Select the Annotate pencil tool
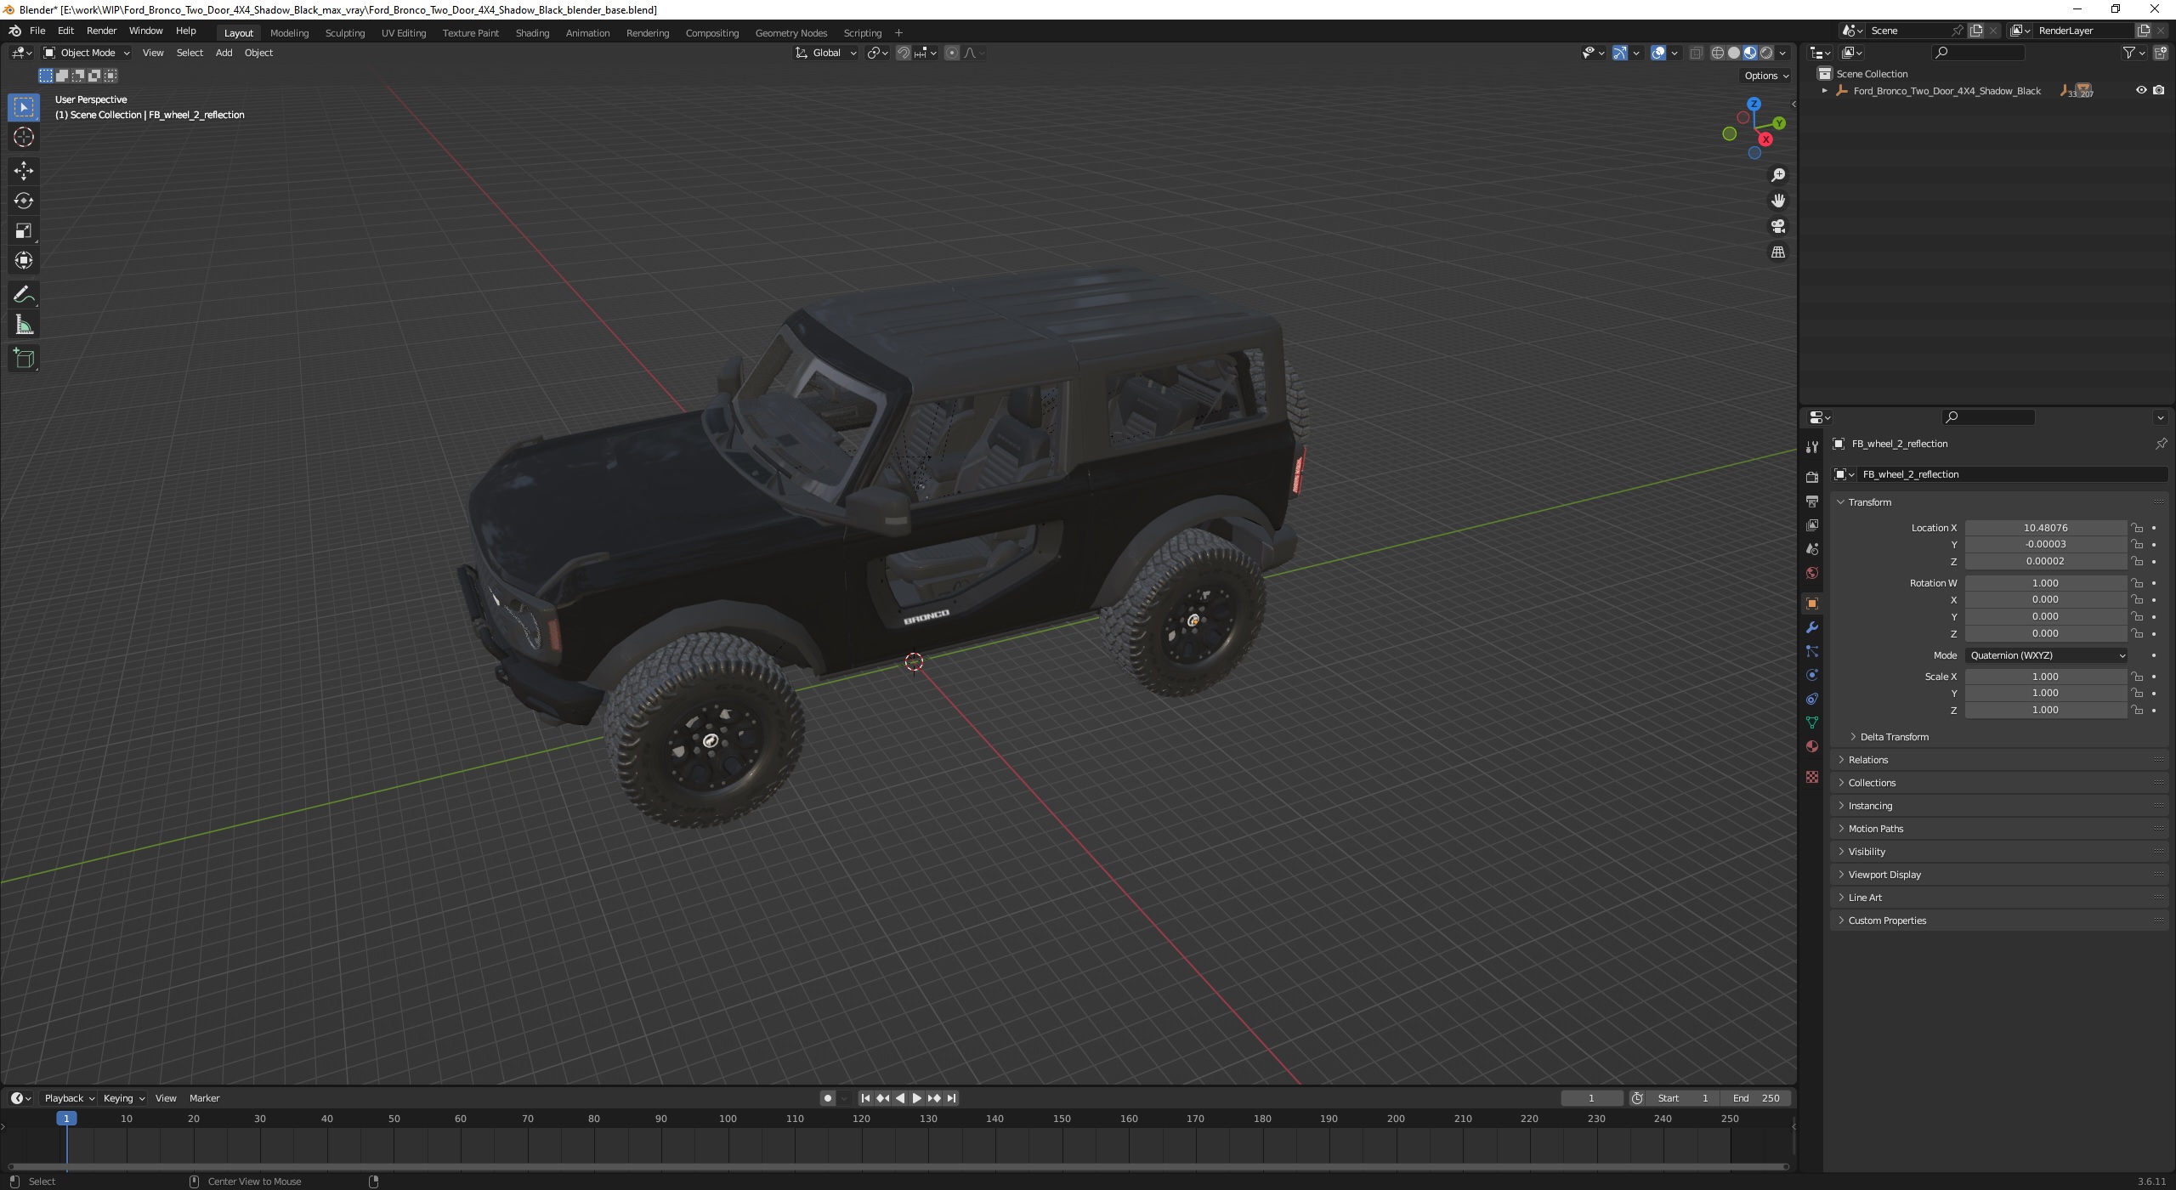The height and width of the screenshot is (1190, 2176). (24, 295)
